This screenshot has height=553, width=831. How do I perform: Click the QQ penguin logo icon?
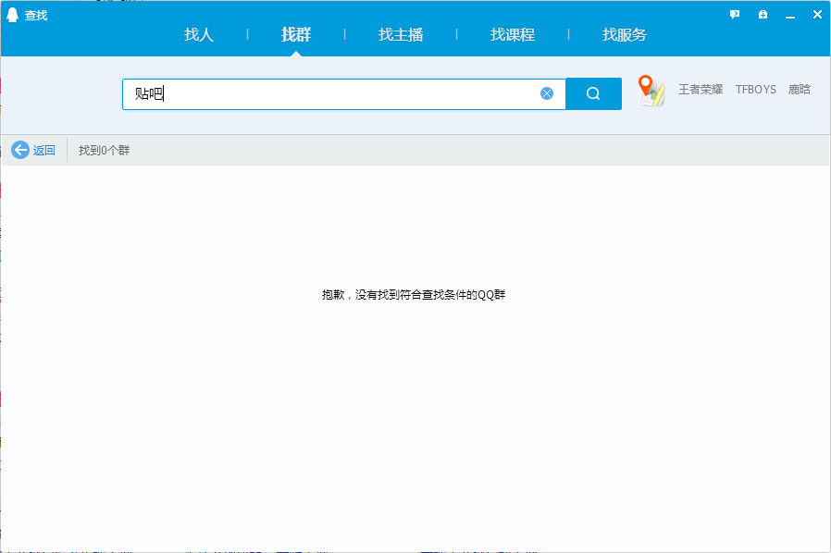(13, 15)
